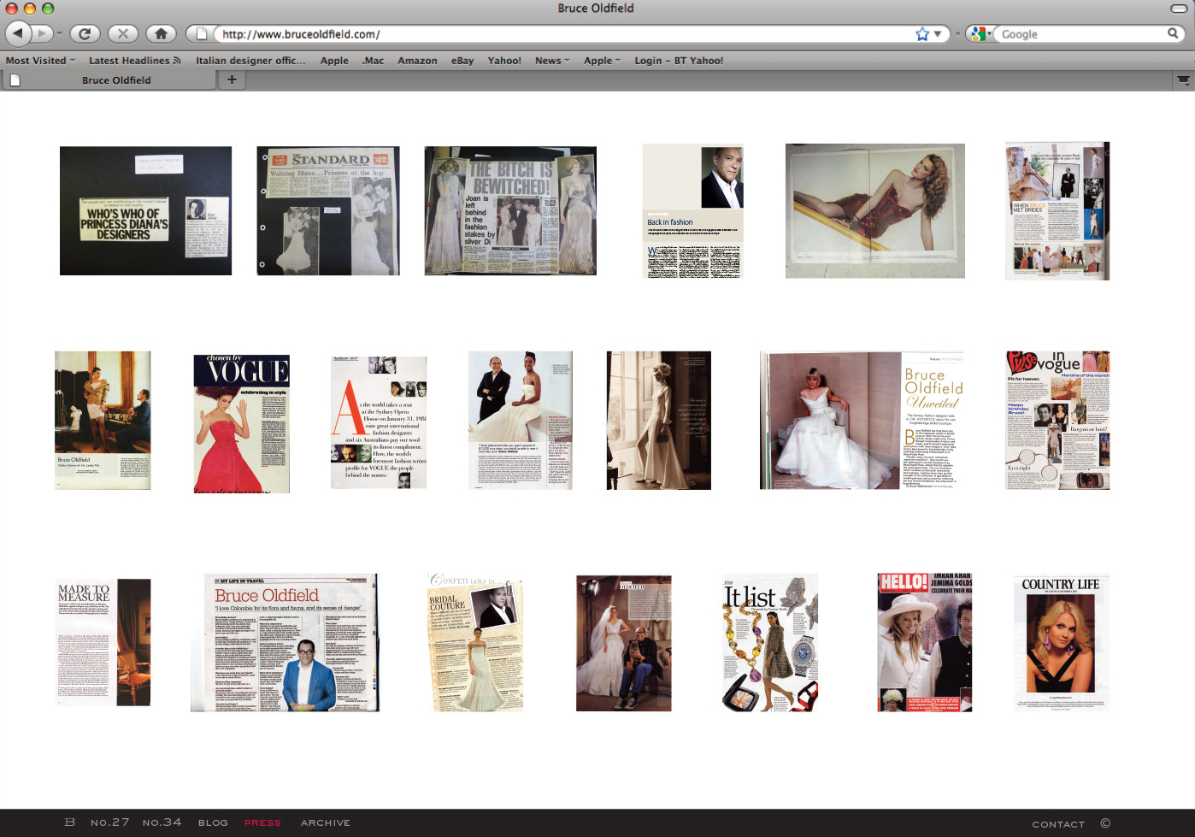This screenshot has width=1195, height=837.
Task: Click into the address bar URL field
Action: [x=556, y=34]
